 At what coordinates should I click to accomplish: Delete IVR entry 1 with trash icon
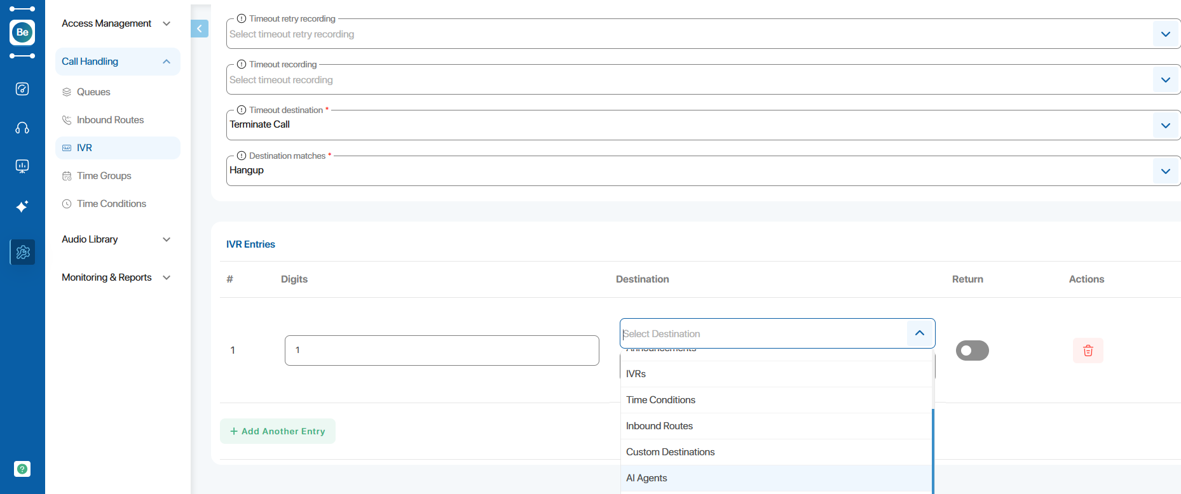tap(1088, 350)
